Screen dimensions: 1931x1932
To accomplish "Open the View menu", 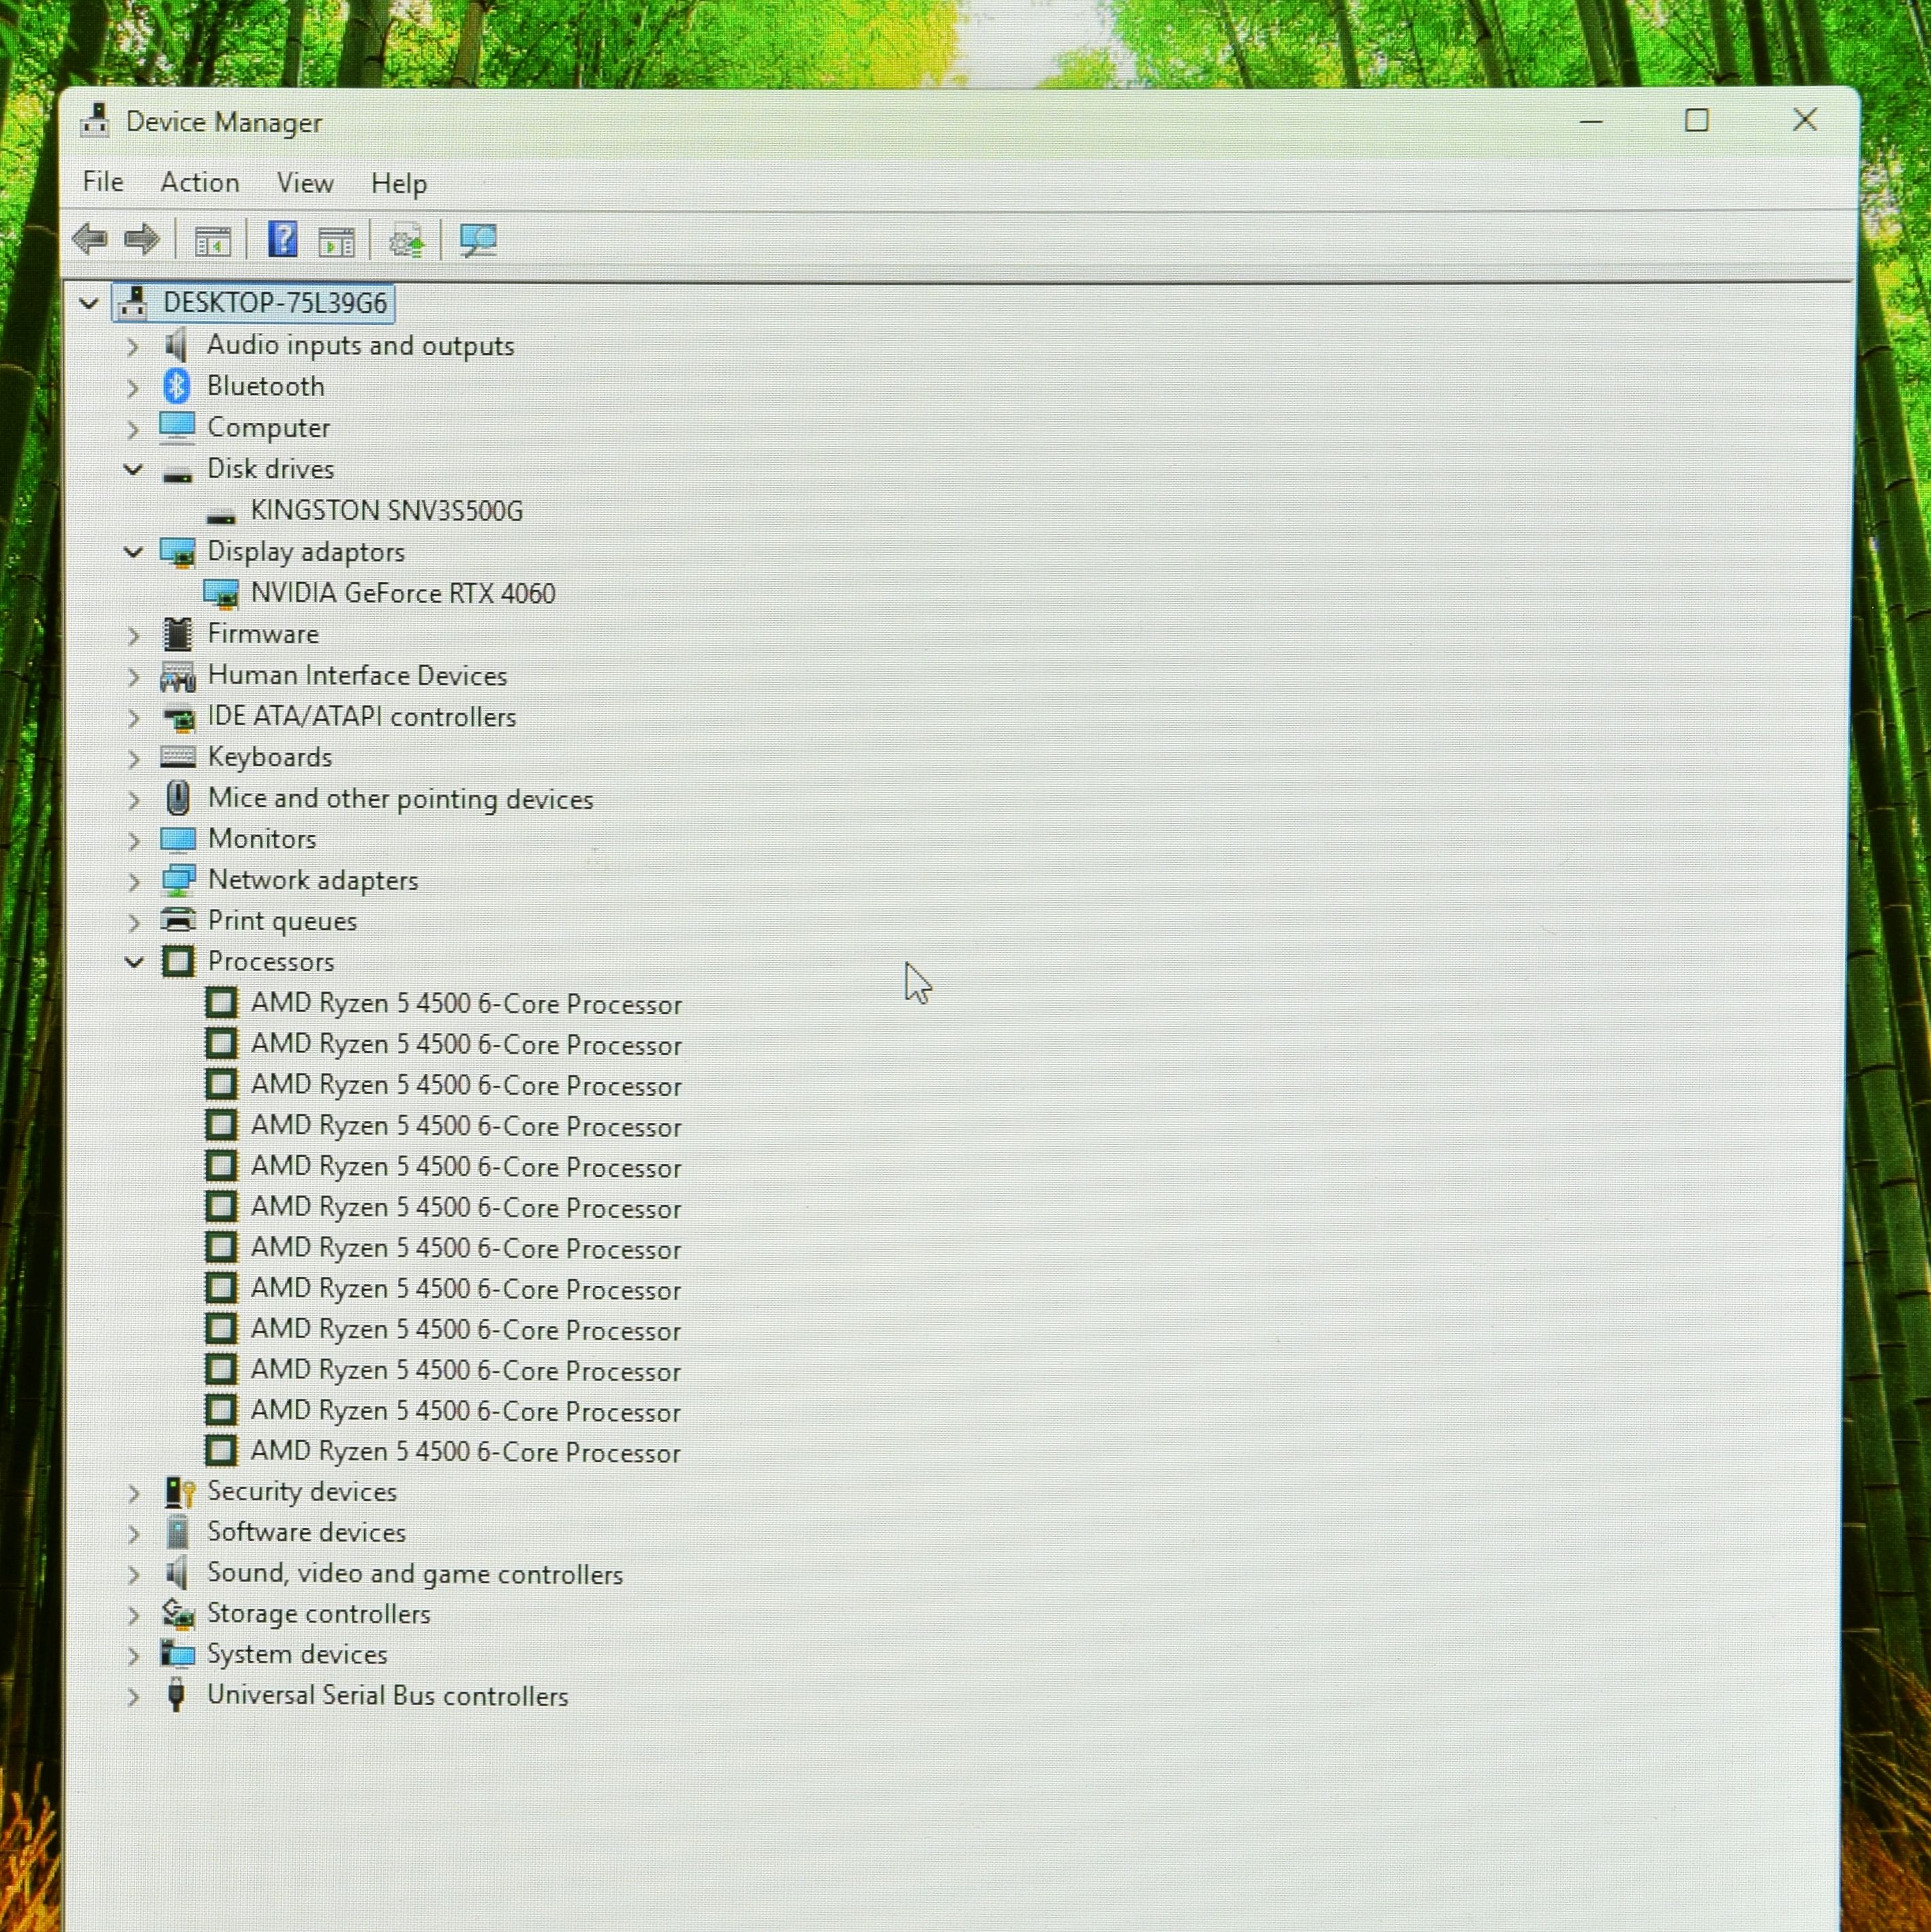I will 305,183.
